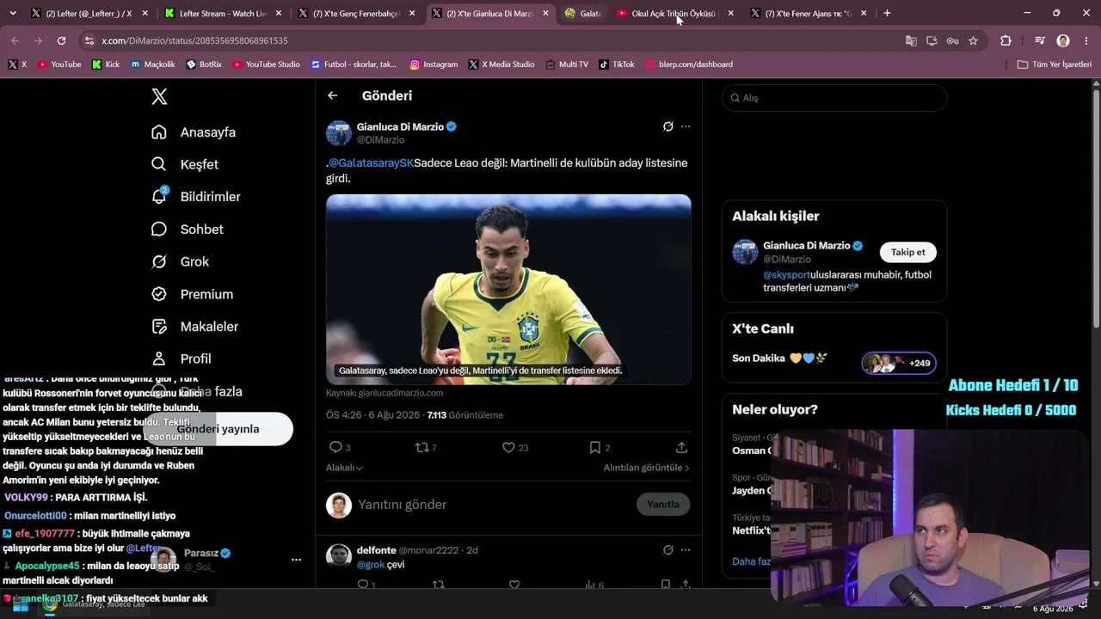Open the blerp.com/dashboard bookmark
The height and width of the screenshot is (619, 1101).
coord(689,64)
